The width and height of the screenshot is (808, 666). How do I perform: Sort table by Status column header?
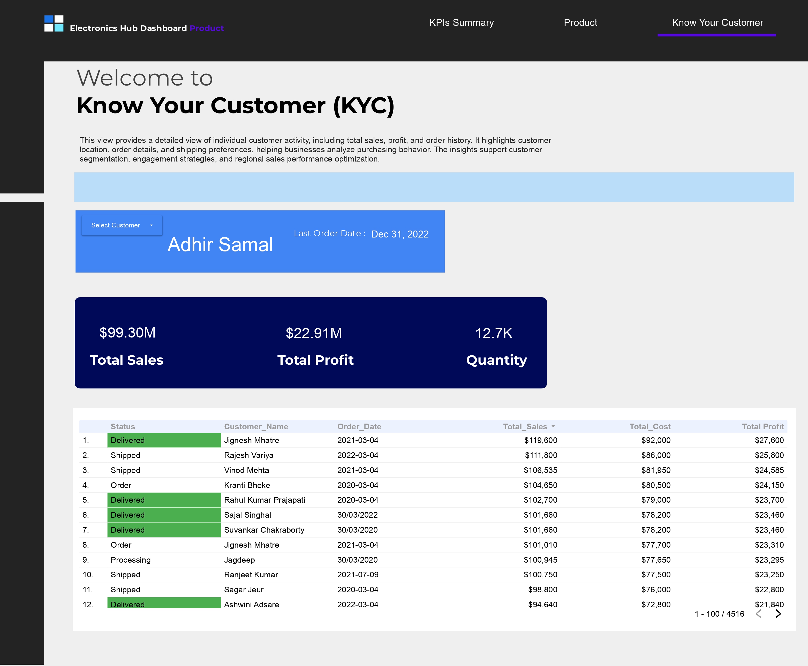(123, 427)
